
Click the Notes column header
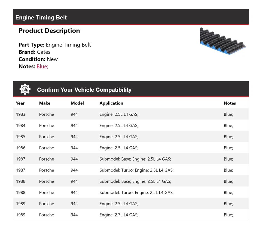click(230, 103)
